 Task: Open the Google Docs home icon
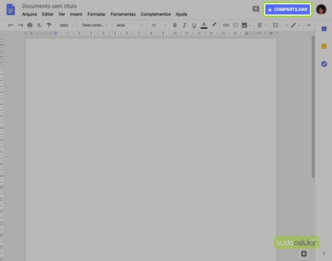[x=11, y=10]
